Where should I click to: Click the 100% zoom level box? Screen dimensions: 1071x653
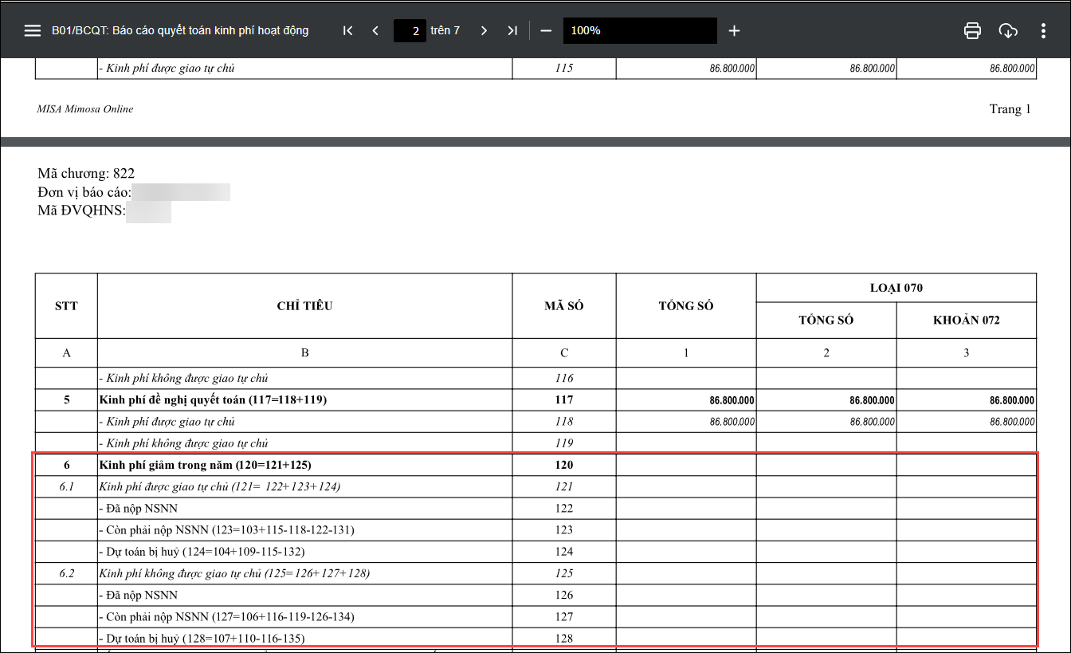(x=639, y=30)
